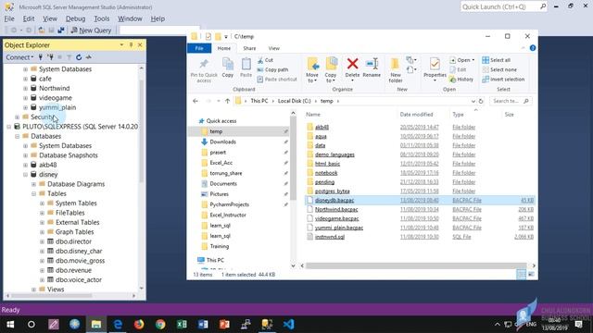Open the File menu in SSMS
This screenshot has height=333, width=593.
[9, 18]
